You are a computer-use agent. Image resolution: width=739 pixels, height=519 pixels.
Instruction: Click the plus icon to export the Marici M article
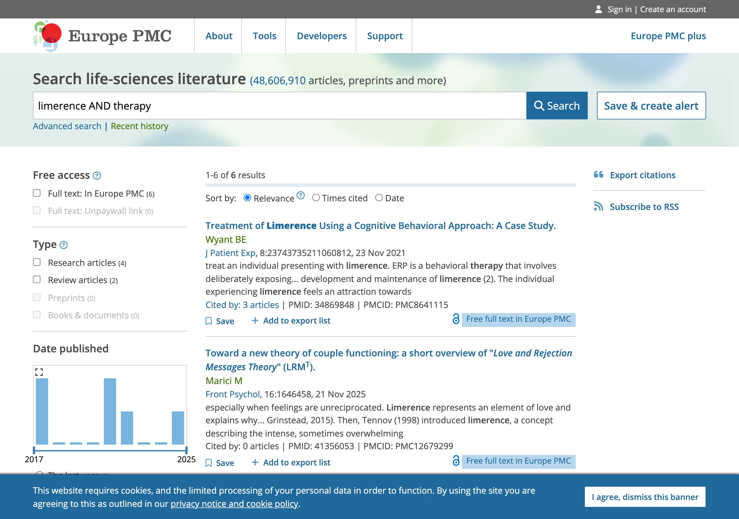255,462
